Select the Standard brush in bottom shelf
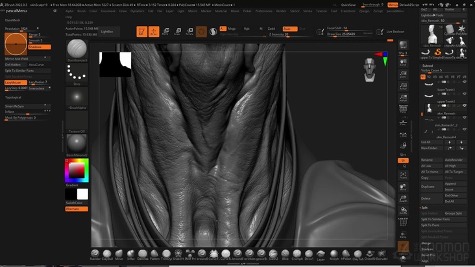Screen dimensions: 475x267 [95, 253]
